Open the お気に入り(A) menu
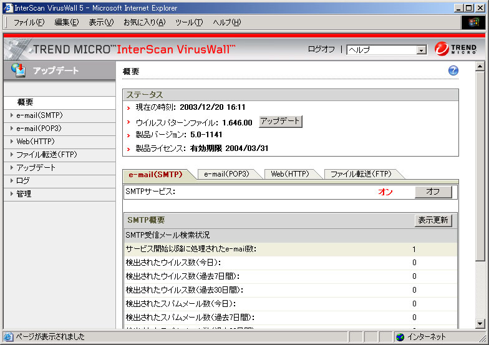This screenshot has height=345, width=489. pos(145,22)
